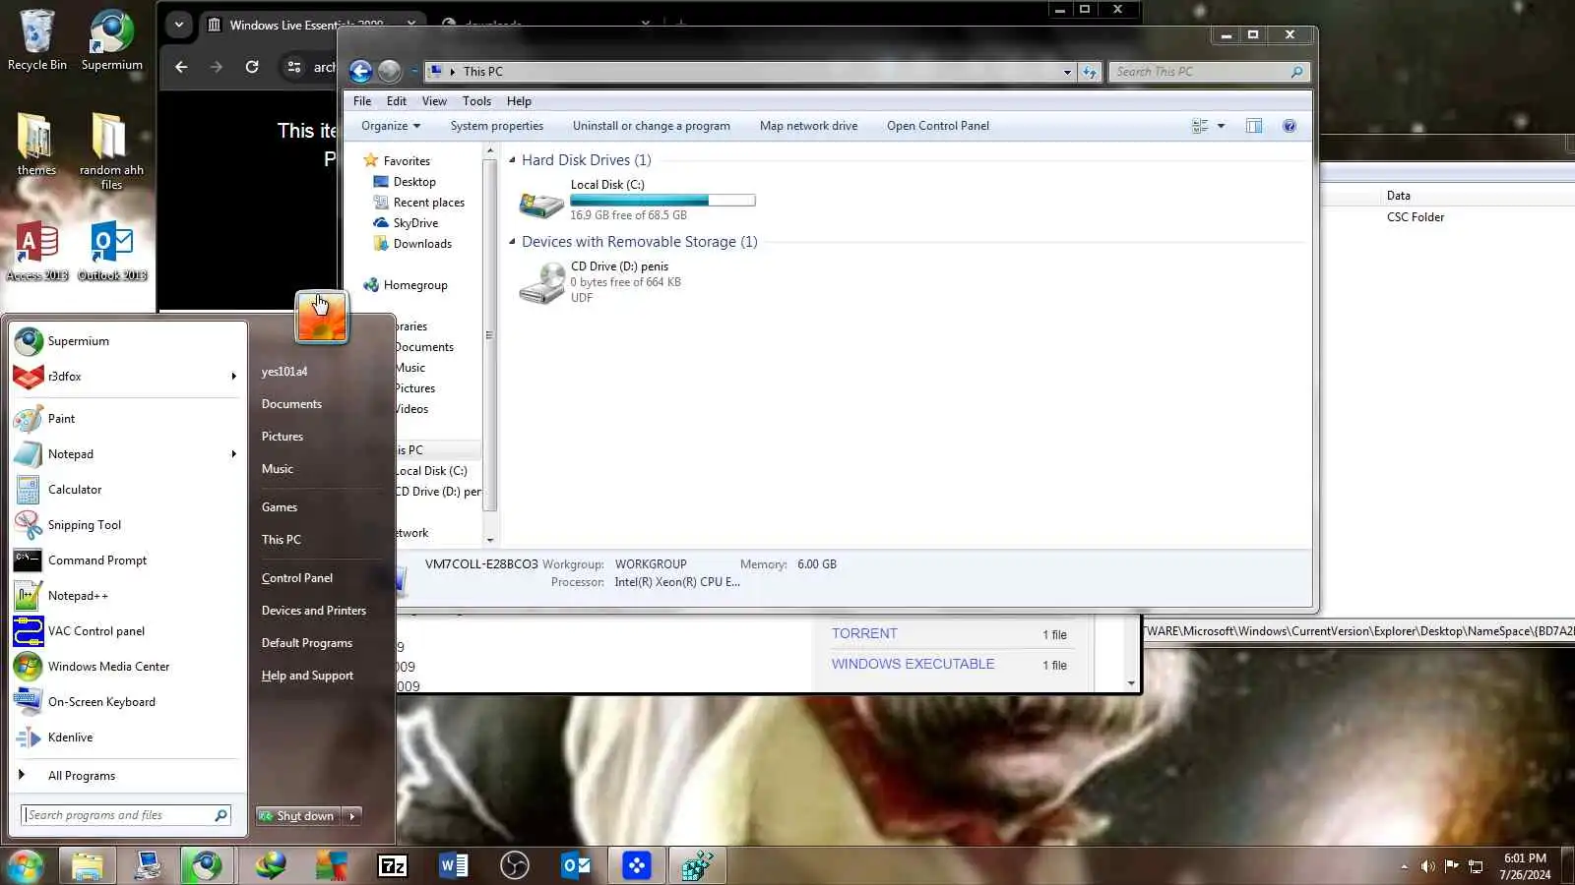
Task: Click the Back arrow in This PC window
Action: tap(361, 71)
